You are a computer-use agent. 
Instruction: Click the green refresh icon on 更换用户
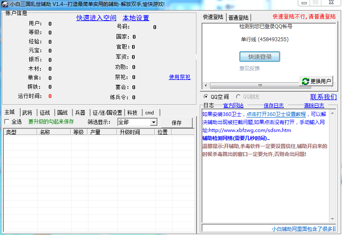(x=305, y=81)
